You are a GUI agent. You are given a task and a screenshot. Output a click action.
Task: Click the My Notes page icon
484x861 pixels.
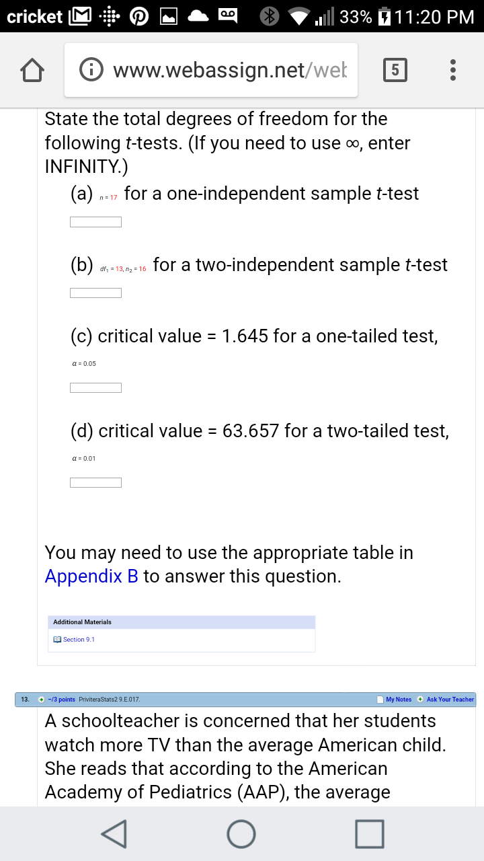(380, 700)
